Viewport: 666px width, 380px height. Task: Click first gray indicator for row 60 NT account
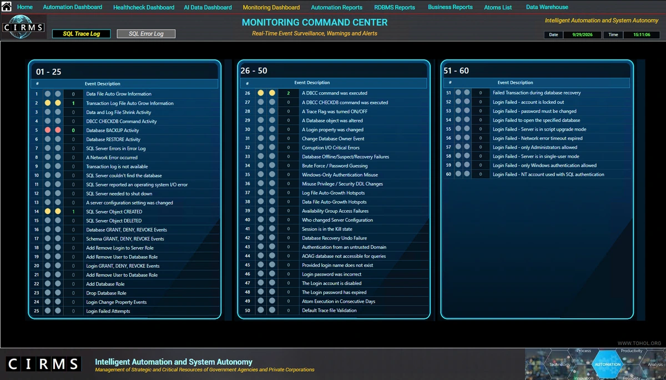pos(458,174)
